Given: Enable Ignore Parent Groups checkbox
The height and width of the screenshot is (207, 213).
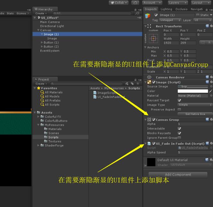Looking at the screenshot, I should 179,138.
